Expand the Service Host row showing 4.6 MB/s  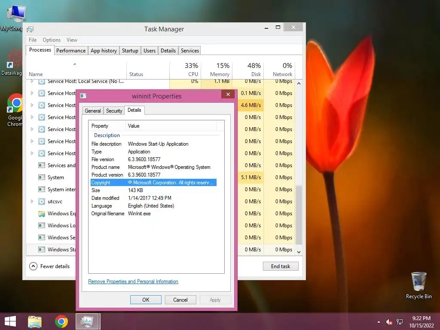[x=32, y=105]
